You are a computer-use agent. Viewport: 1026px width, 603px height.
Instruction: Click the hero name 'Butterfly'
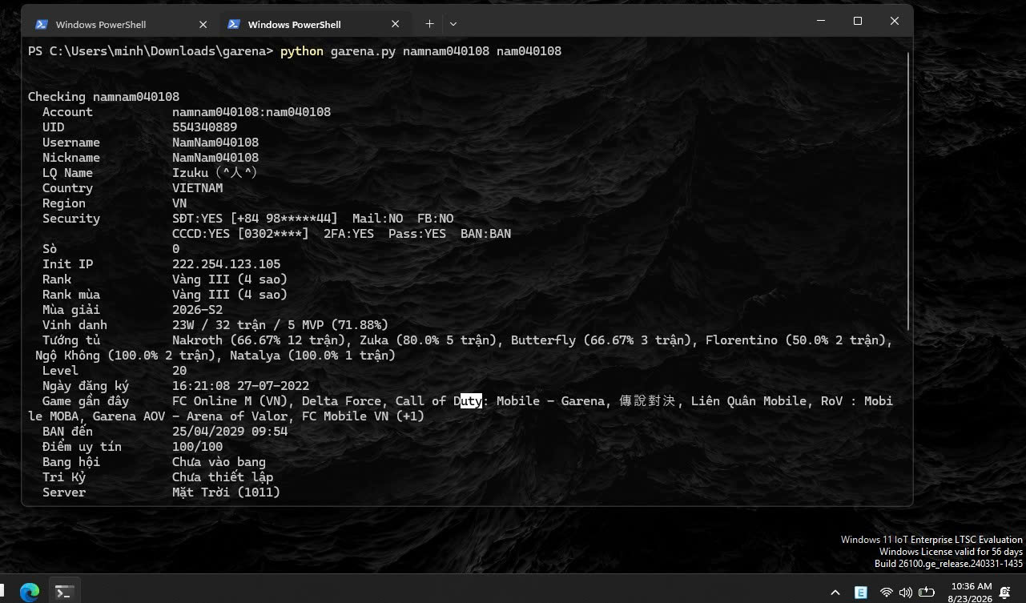pyautogui.click(x=543, y=340)
